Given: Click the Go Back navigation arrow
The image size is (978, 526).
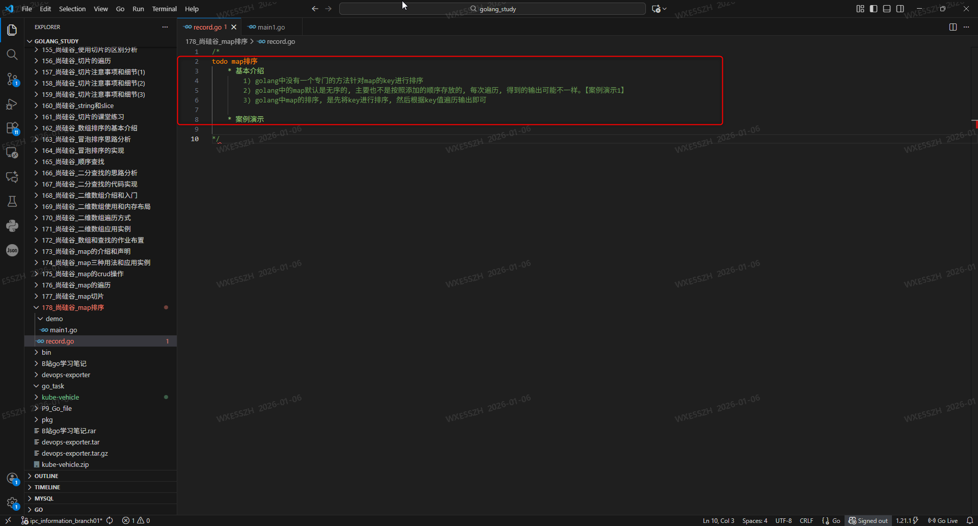Looking at the screenshot, I should pyautogui.click(x=315, y=9).
